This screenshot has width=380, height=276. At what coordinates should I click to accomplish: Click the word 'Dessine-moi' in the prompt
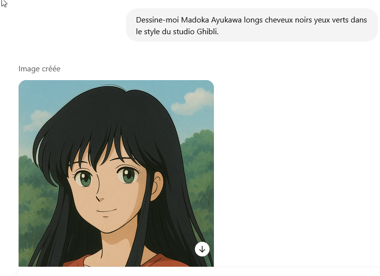pos(157,20)
